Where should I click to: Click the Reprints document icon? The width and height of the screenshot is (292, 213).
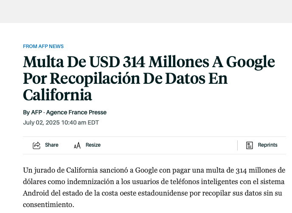250,145
